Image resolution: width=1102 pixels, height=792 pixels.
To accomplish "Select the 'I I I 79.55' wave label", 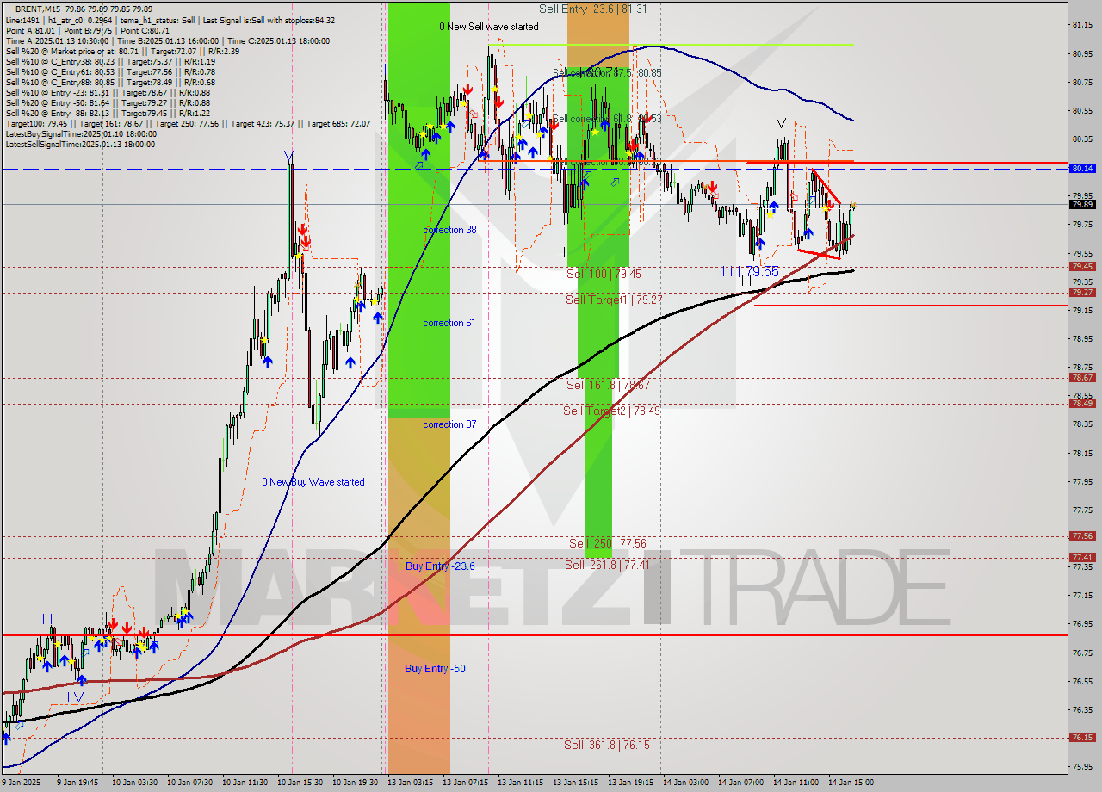I will (x=751, y=271).
